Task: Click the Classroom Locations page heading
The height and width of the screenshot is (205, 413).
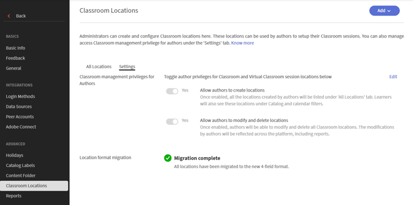Action: (109, 10)
